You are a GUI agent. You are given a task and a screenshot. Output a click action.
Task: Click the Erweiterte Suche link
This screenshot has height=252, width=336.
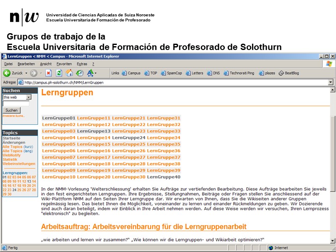14,115
